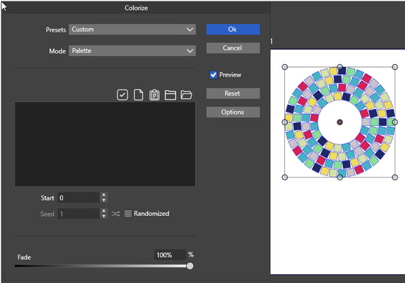Decrease the Start value with down arrow
Image resolution: width=405 pixels, height=283 pixels.
tap(104, 200)
